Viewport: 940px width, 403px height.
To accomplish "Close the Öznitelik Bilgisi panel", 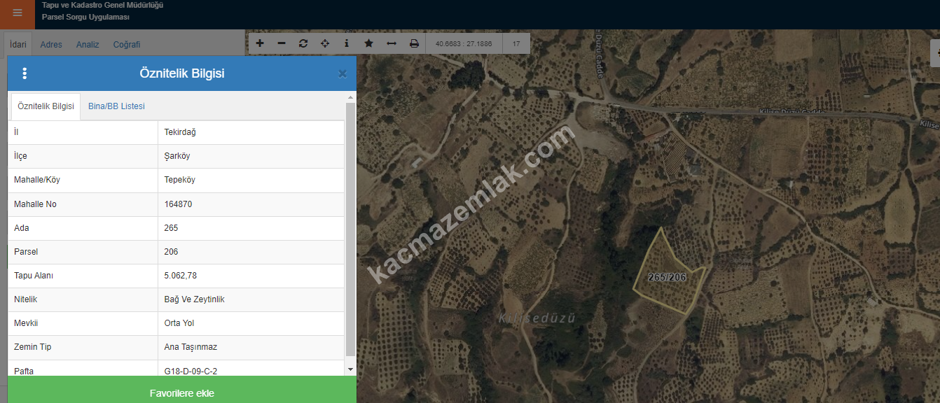I will pos(343,73).
